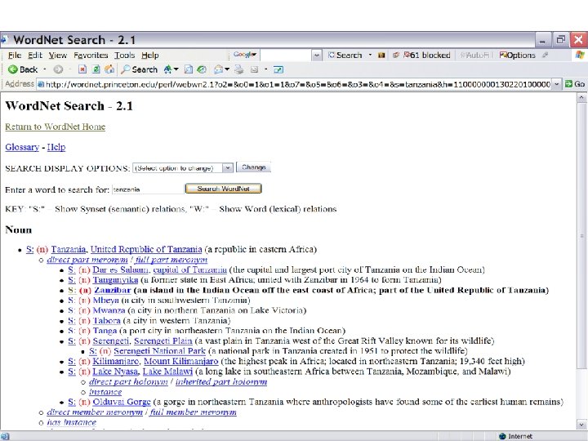The image size is (588, 441).
Task: Click the highlighter pen icon after Options
Action: 546,56
